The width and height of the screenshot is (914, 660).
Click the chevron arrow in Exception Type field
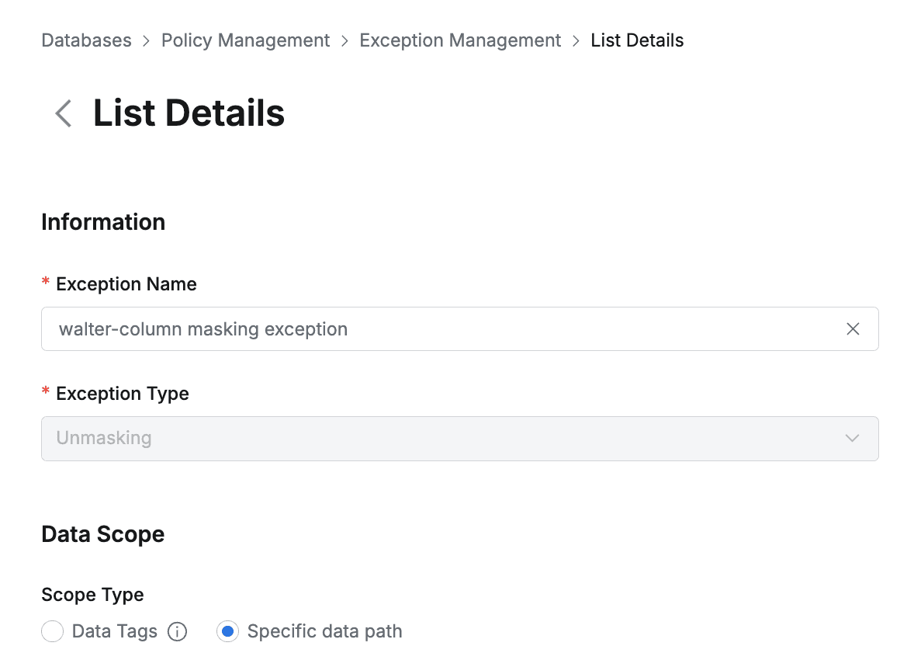[x=853, y=439]
